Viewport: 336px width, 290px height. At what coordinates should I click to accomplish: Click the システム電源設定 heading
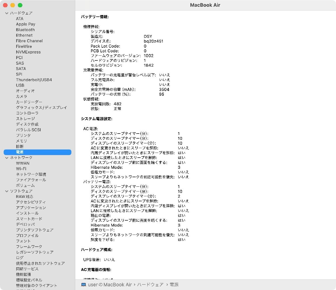point(97,119)
